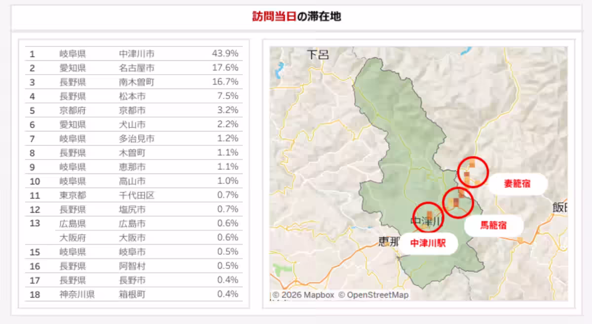Click the 恵那 place name on map

390,242
